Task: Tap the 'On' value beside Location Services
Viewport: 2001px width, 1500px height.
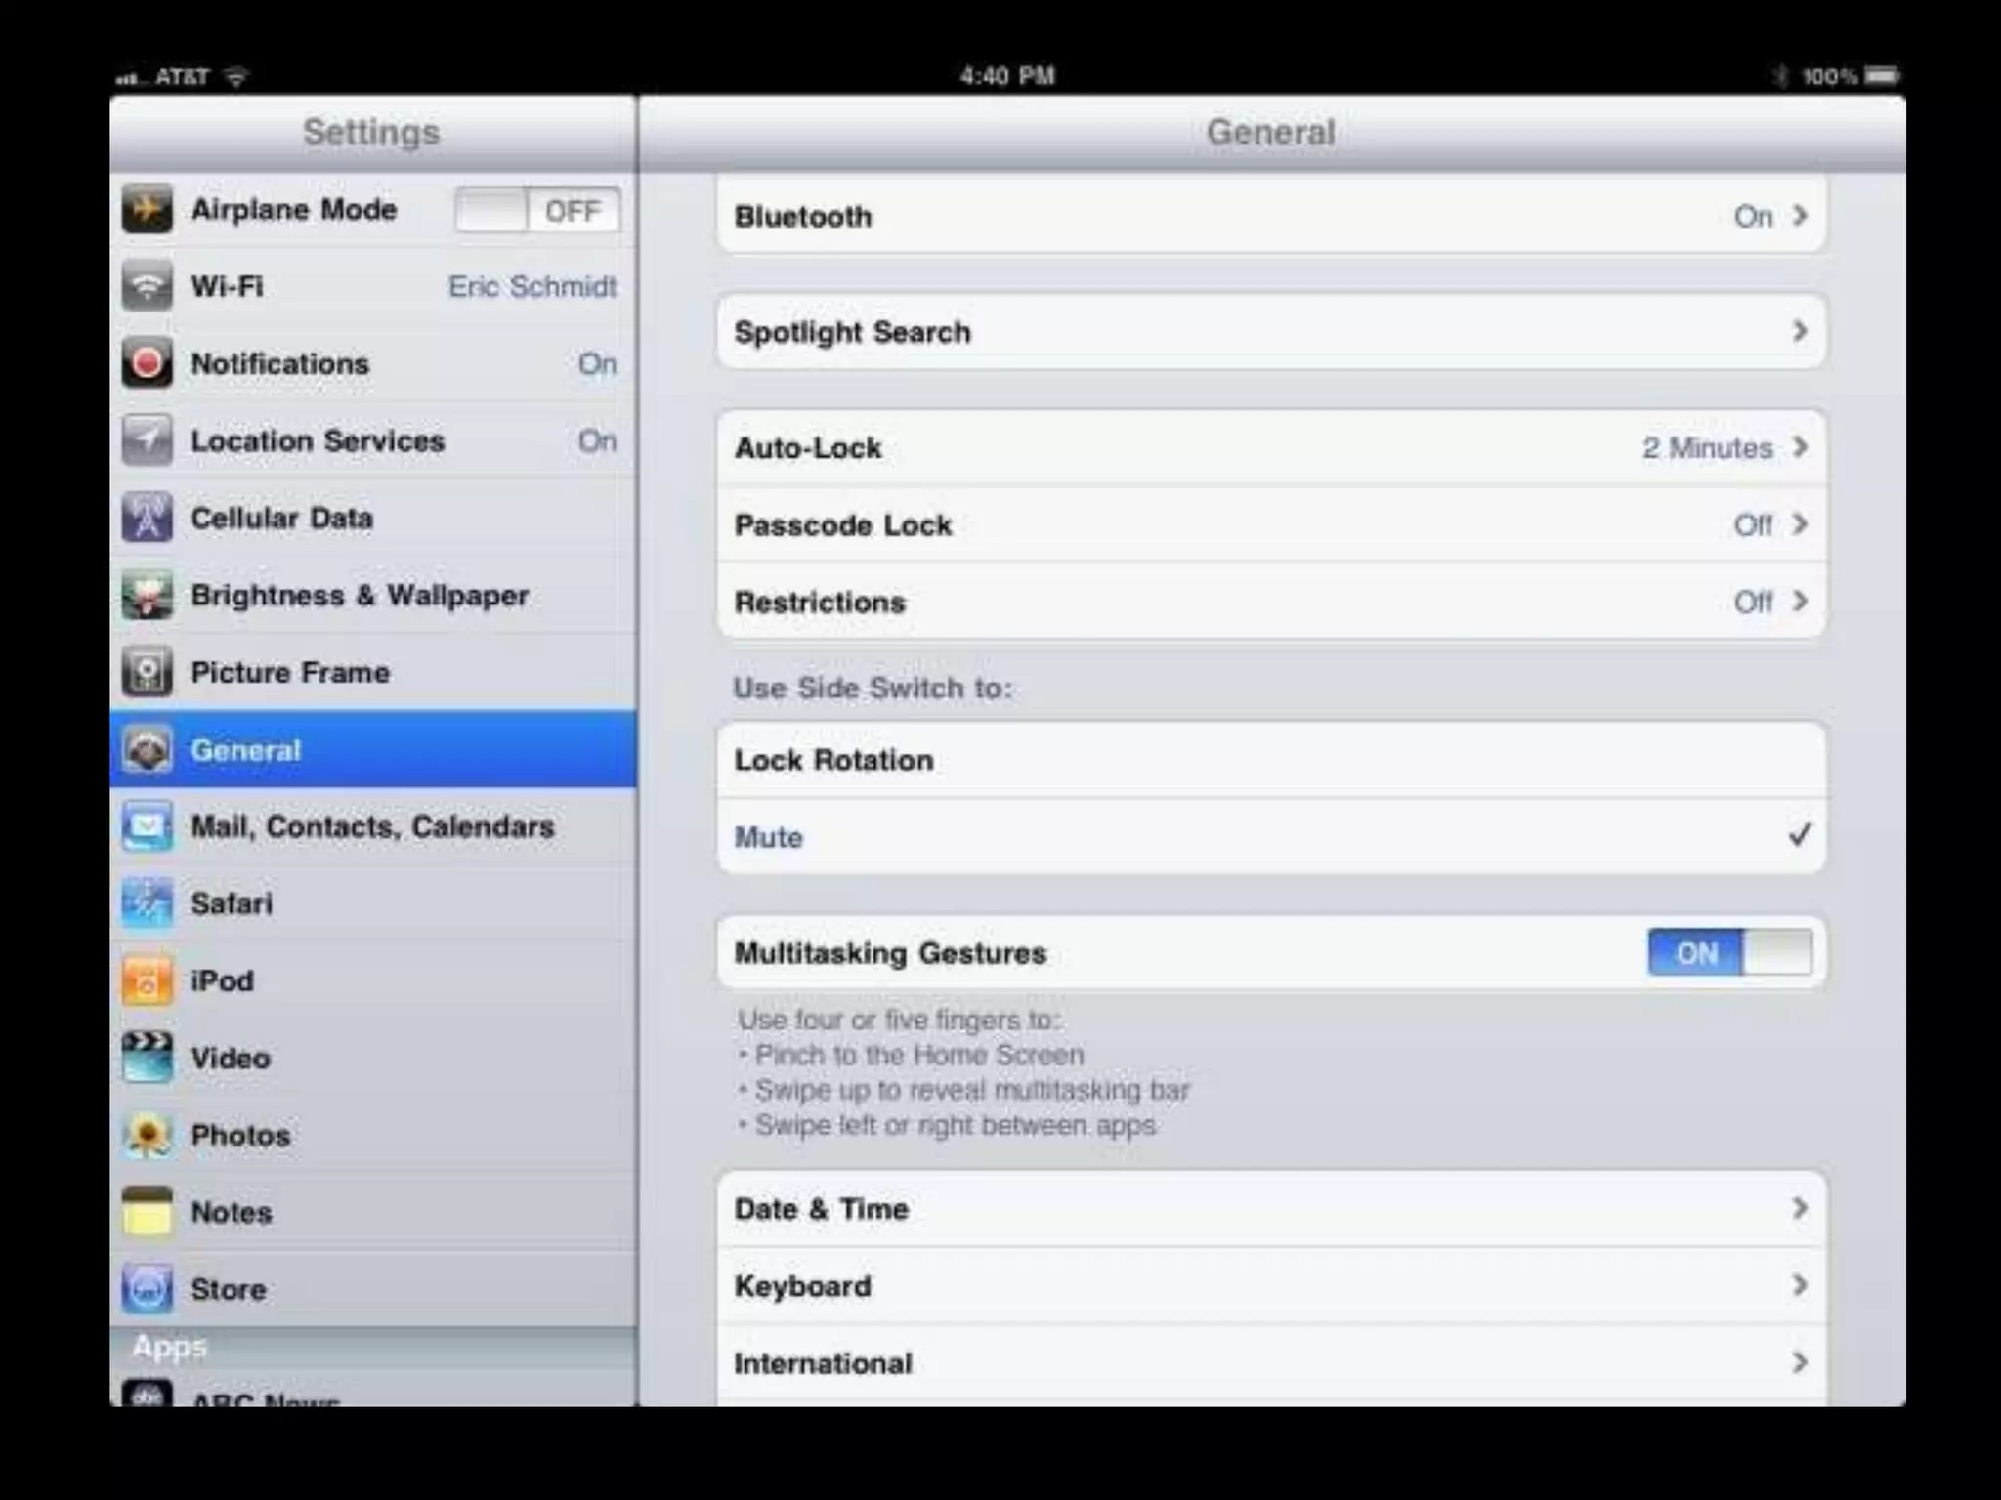Action: coord(598,440)
